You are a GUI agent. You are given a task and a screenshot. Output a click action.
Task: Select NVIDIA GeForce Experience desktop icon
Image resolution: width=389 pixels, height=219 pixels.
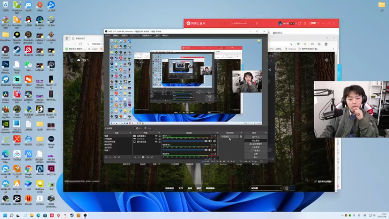tap(5, 126)
